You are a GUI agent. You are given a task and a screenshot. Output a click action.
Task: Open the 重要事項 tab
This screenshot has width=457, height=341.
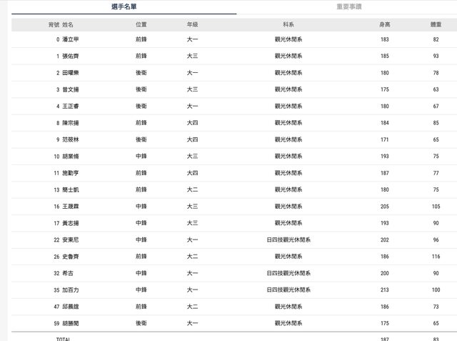coord(348,6)
